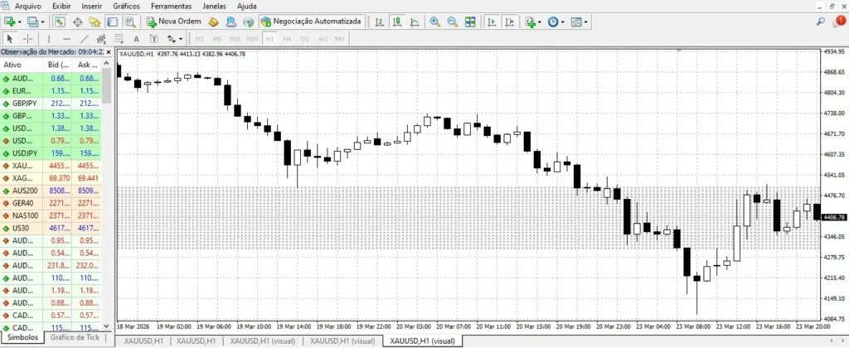Open the Arquivo menu
849x348 pixels.
29,6
